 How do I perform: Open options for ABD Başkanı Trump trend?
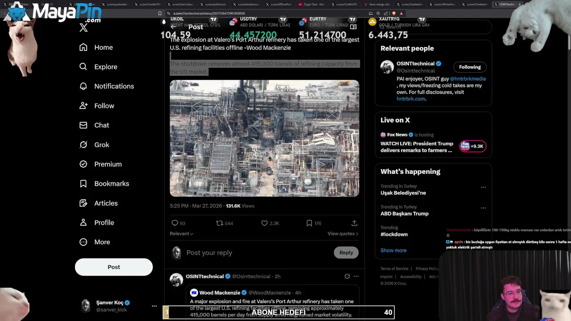(x=483, y=208)
